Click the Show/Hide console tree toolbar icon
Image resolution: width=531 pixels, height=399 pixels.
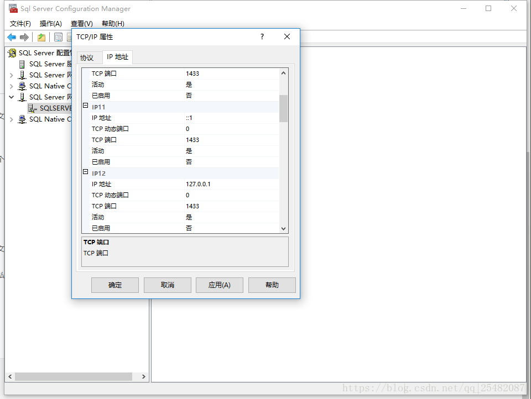click(58, 37)
